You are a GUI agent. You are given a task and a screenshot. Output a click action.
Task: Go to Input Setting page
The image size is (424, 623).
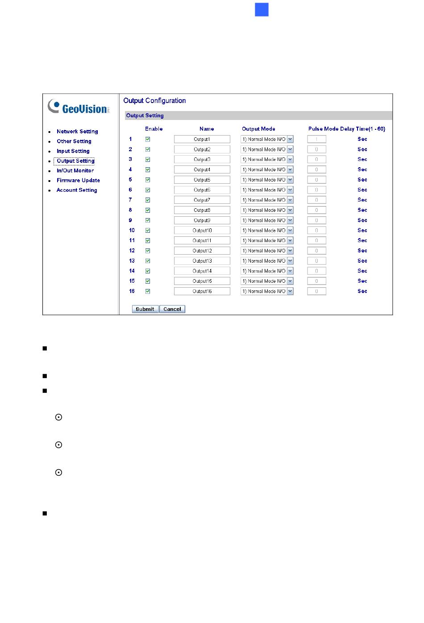73,151
